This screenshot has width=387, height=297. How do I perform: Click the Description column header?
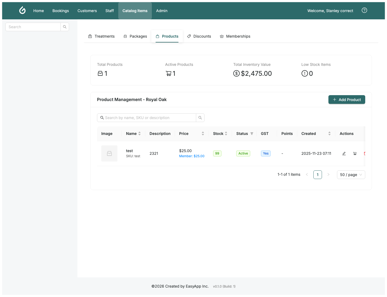(160, 134)
